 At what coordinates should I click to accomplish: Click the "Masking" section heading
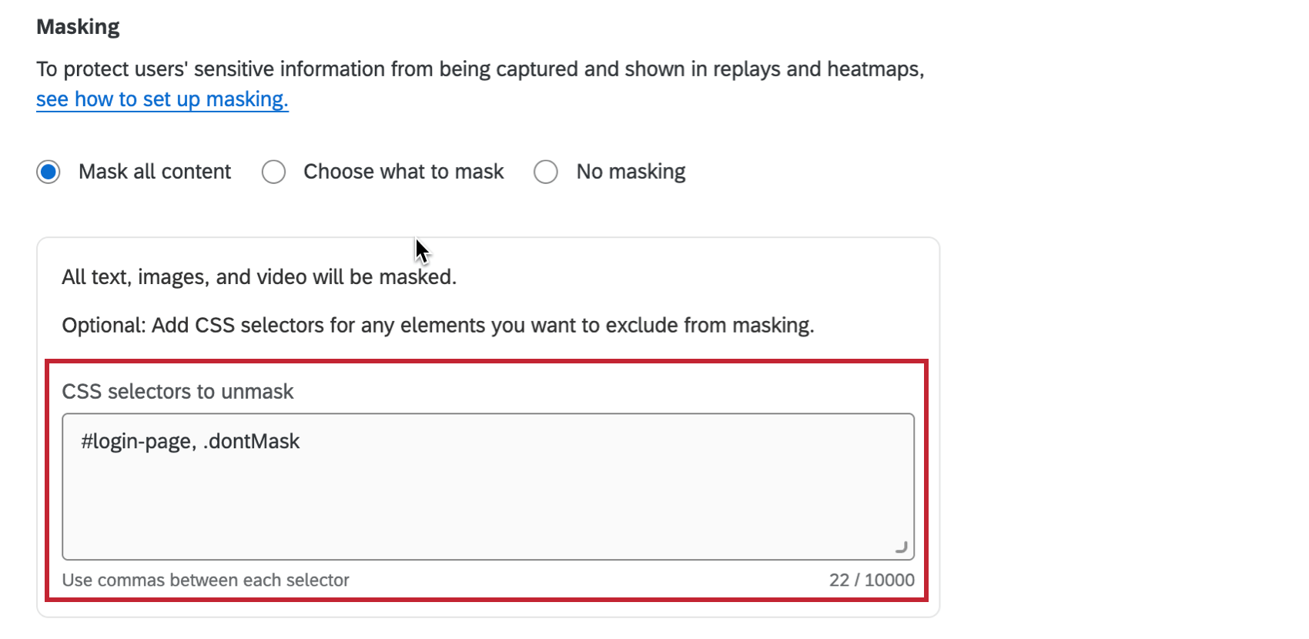[x=78, y=25]
